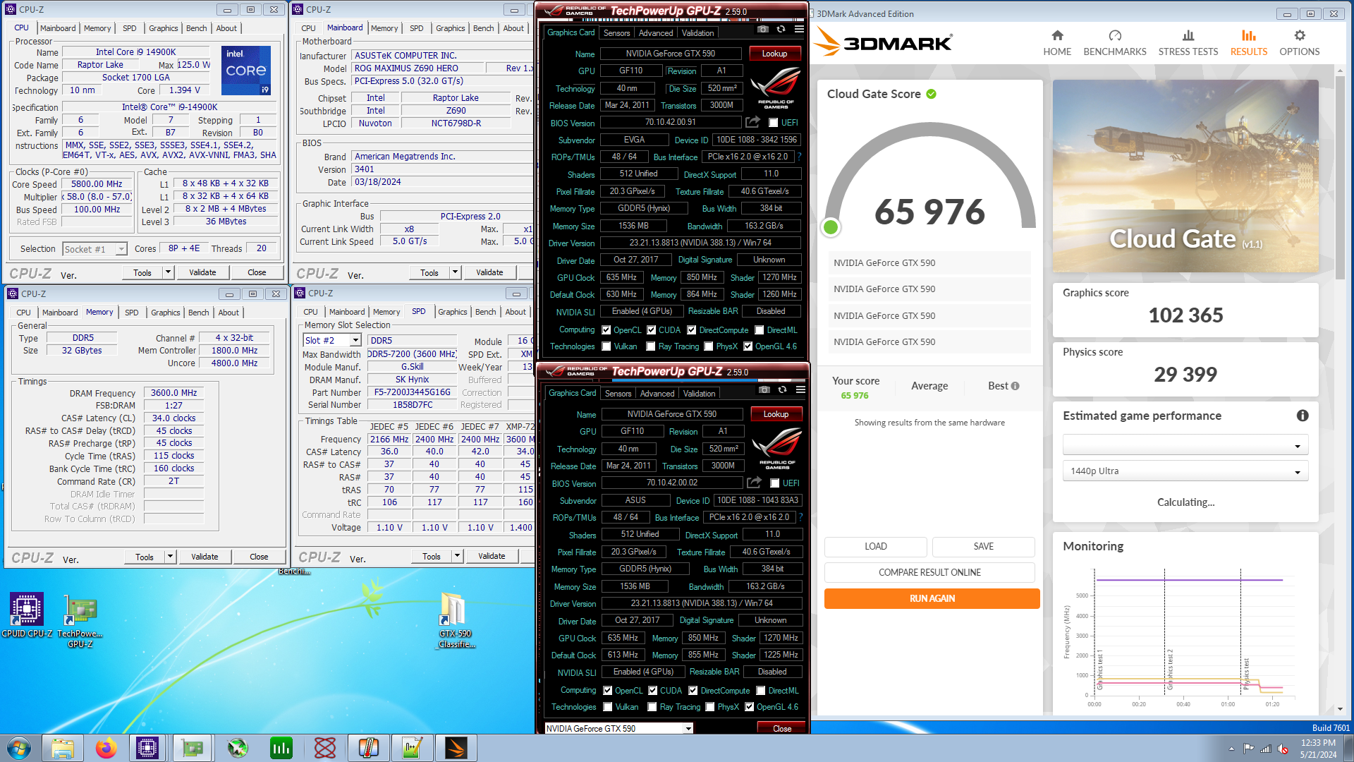Switch to About tab in SPD CPU-Z window

point(515,312)
